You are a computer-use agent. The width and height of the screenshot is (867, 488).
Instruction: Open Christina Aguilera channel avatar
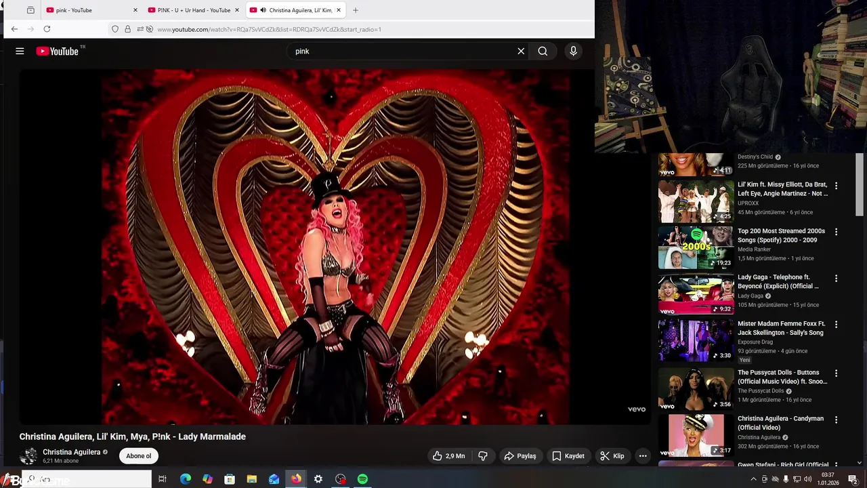point(28,455)
